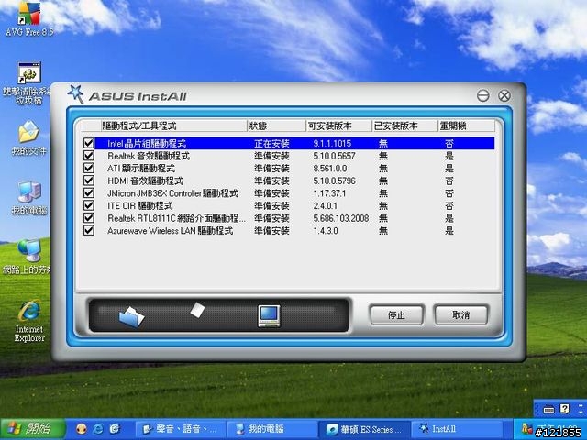Click version 5.10.0.5796 cell
The width and height of the screenshot is (587, 440).
(x=334, y=181)
